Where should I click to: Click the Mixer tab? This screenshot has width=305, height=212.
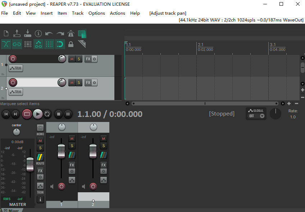tap(14, 211)
